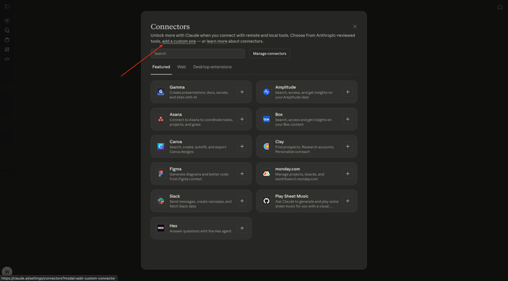Click the Code icon in left sidebar
Screen dimensions: 508x281
7,59
